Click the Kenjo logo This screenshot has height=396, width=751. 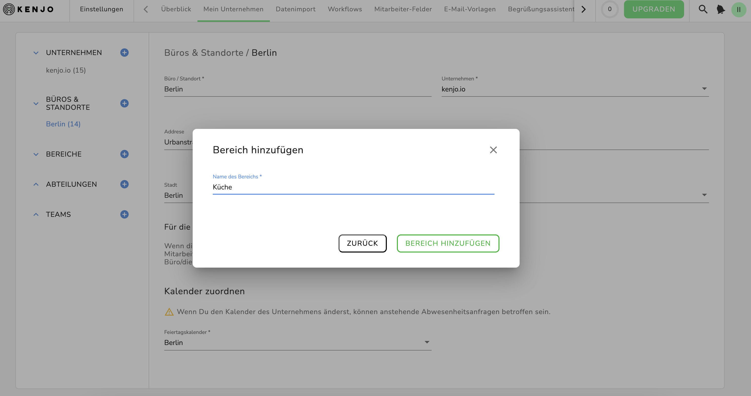pos(29,9)
